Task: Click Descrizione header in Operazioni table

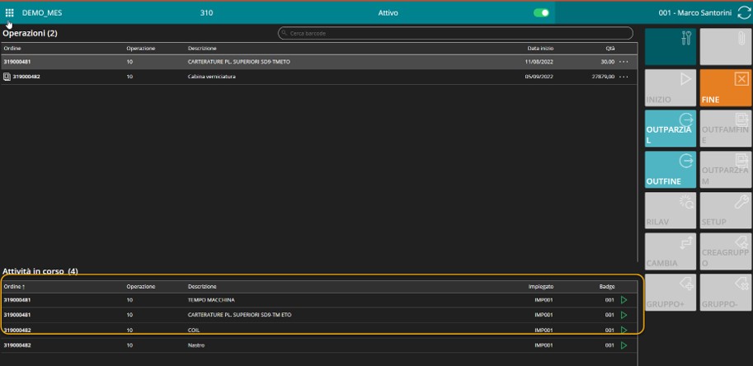Action: point(202,49)
